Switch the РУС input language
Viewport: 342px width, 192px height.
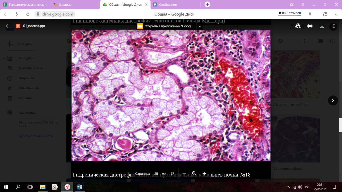pyautogui.click(x=308, y=187)
